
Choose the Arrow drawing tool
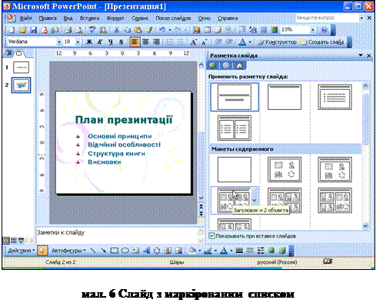point(103,251)
